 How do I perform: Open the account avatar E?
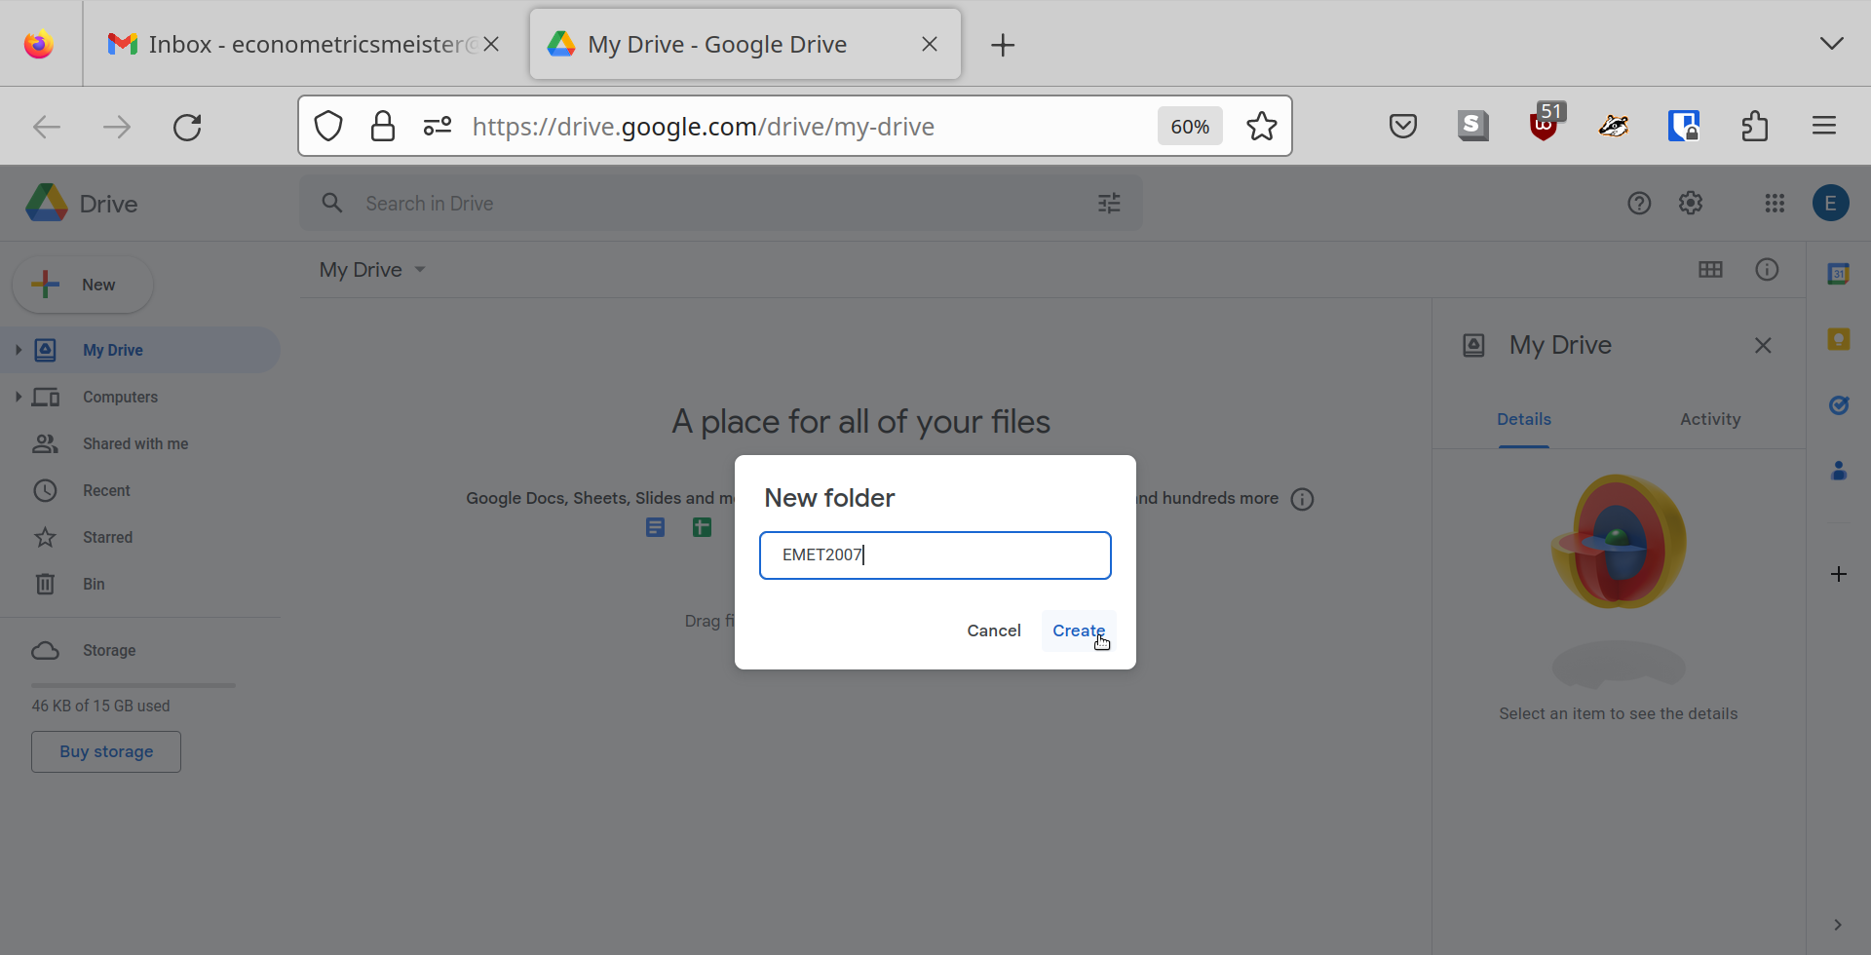point(1831,203)
